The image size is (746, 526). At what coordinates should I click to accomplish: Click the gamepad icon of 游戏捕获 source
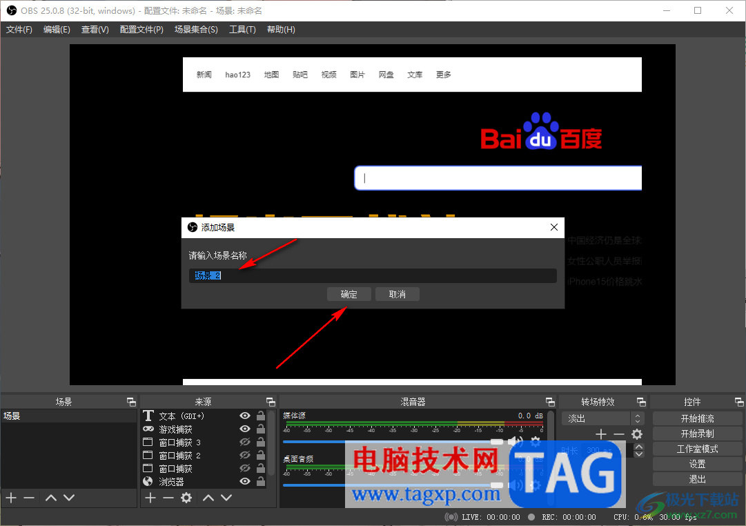pos(148,429)
